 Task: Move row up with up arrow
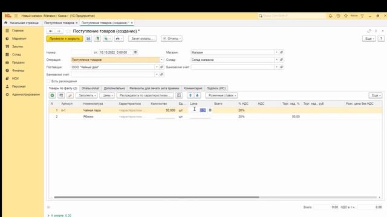point(190,95)
